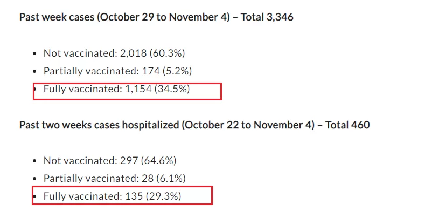Click the October 29 to November 4 date range
Screen dimensions: 425x211
[x=163, y=17]
